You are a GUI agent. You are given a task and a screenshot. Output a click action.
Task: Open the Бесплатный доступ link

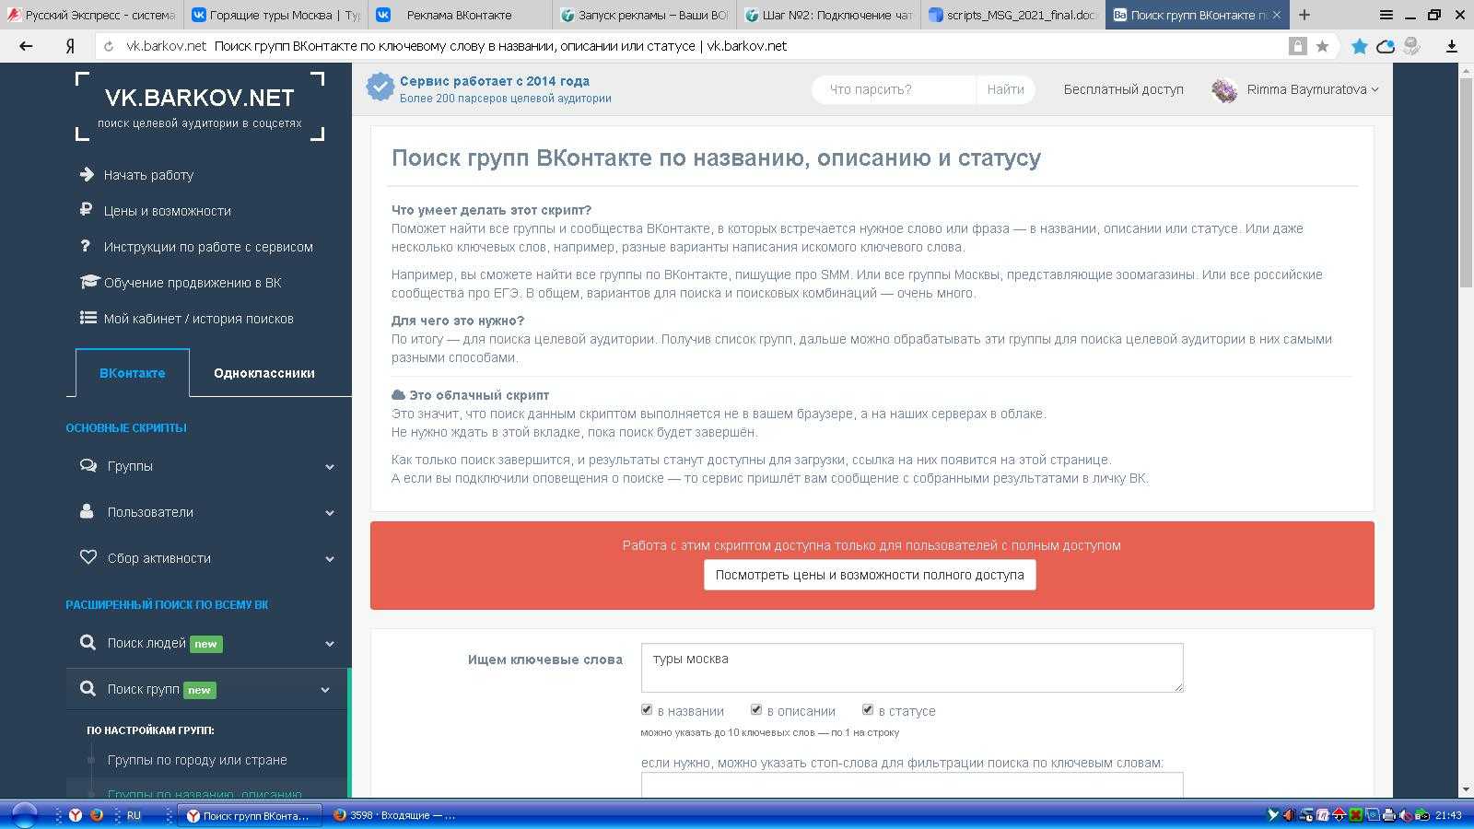pyautogui.click(x=1123, y=89)
